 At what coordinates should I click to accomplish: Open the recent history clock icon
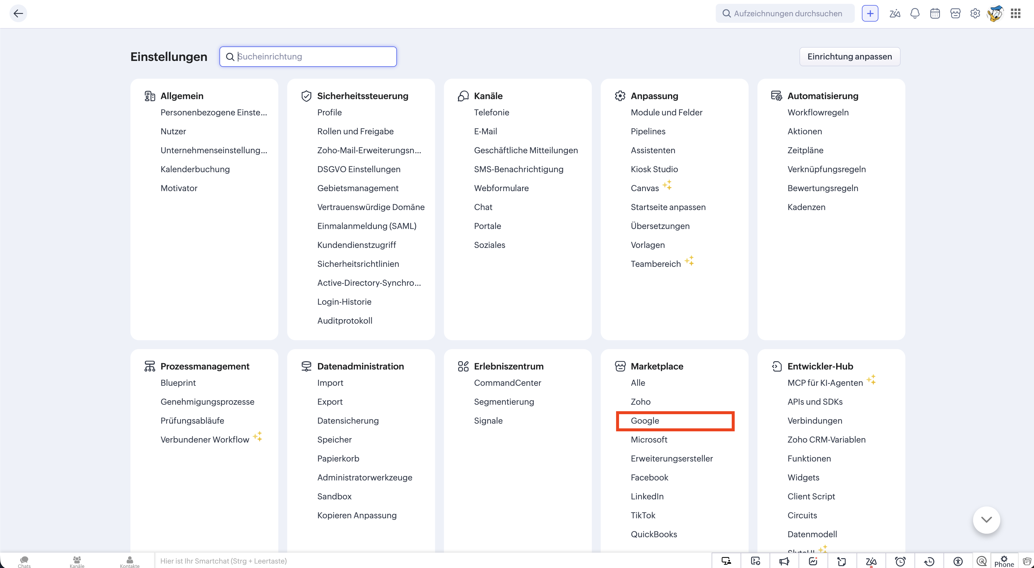coord(929,561)
